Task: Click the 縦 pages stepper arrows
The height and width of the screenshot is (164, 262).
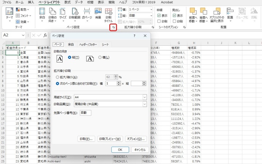Action: point(144,83)
